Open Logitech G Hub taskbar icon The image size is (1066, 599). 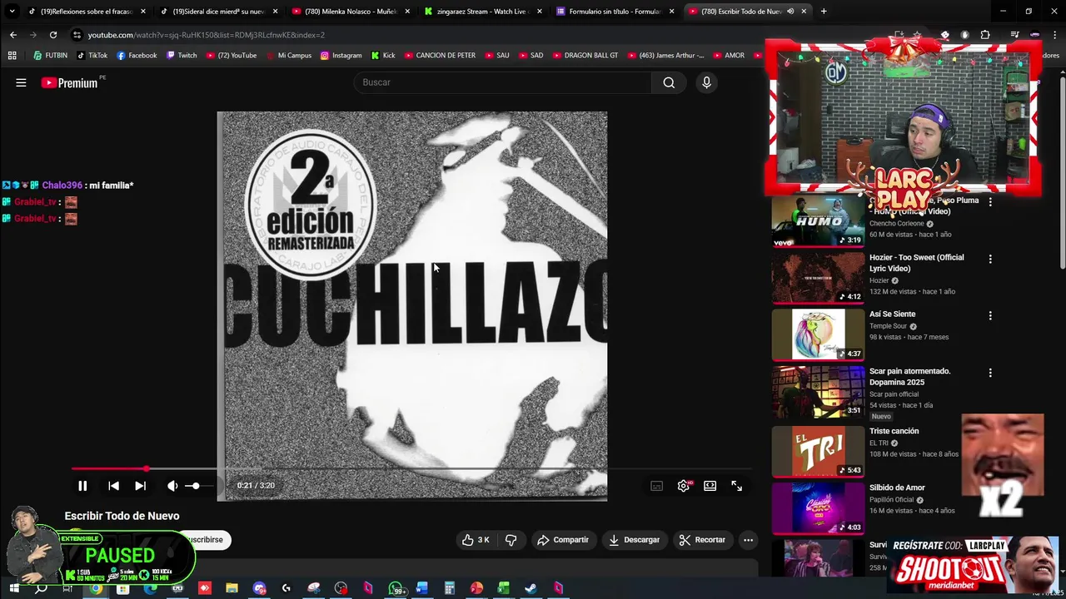(x=286, y=588)
